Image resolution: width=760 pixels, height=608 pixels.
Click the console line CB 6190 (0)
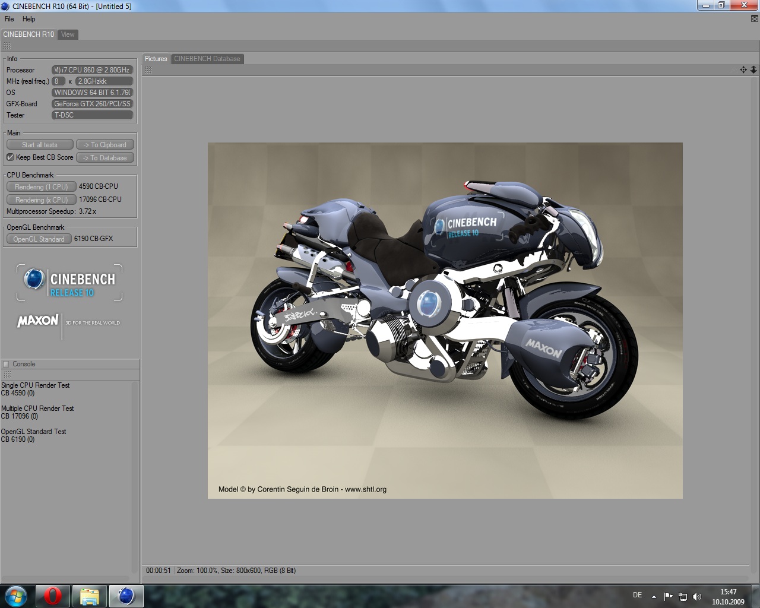point(18,439)
